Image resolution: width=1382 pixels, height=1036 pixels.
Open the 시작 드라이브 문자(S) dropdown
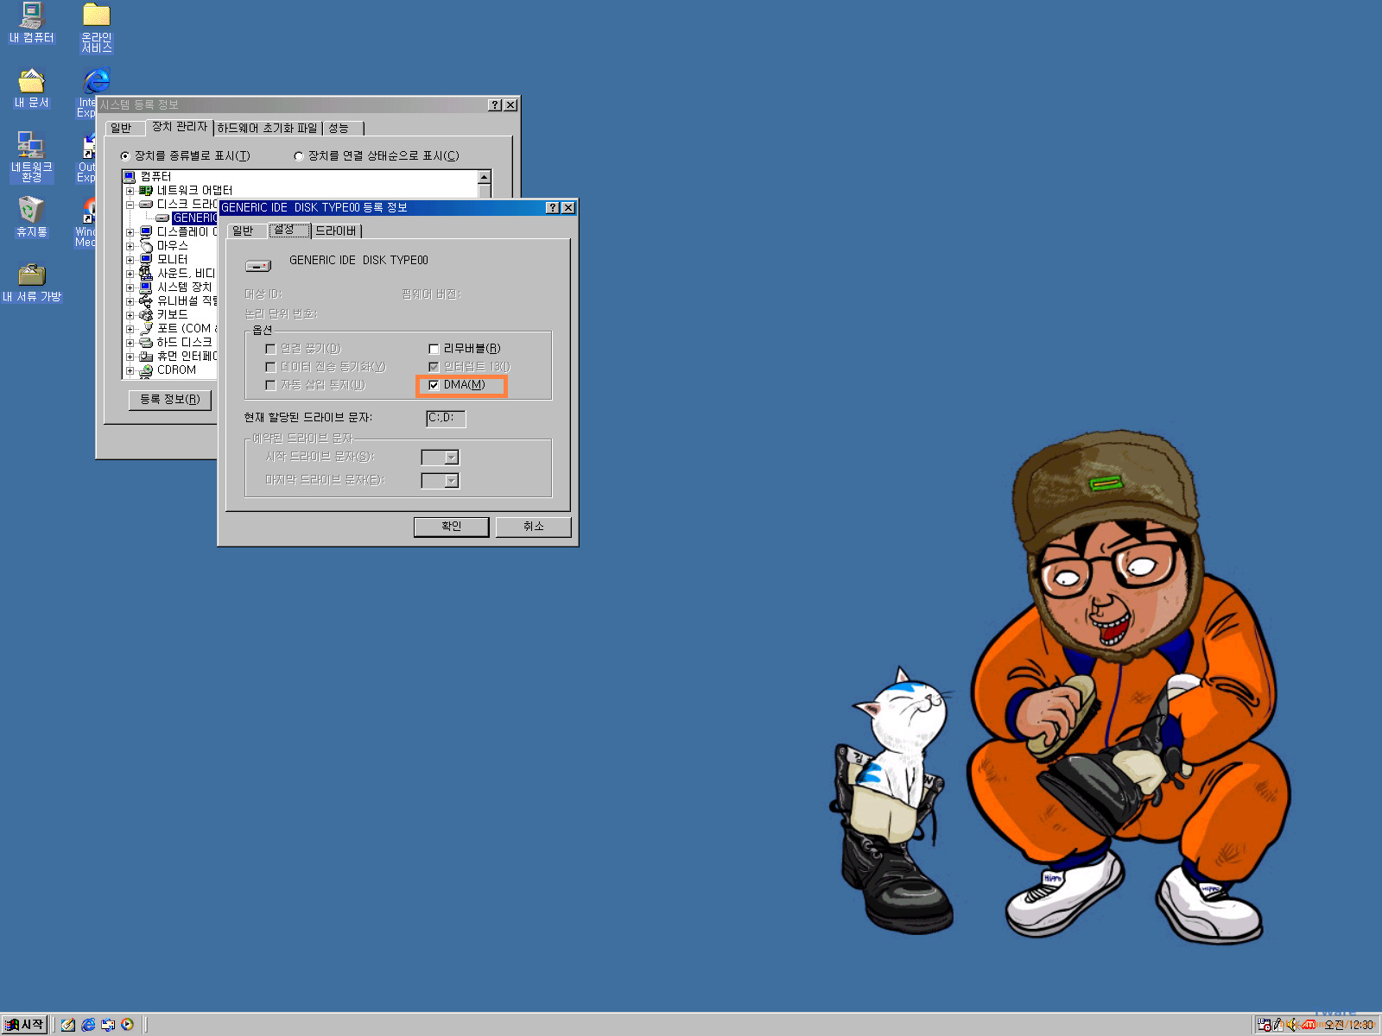(451, 458)
